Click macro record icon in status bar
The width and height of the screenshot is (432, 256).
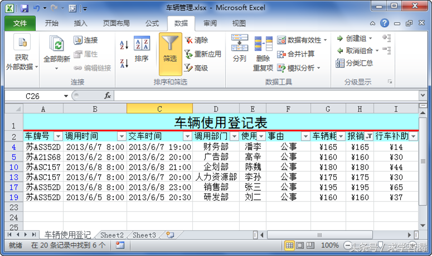(x=120, y=245)
